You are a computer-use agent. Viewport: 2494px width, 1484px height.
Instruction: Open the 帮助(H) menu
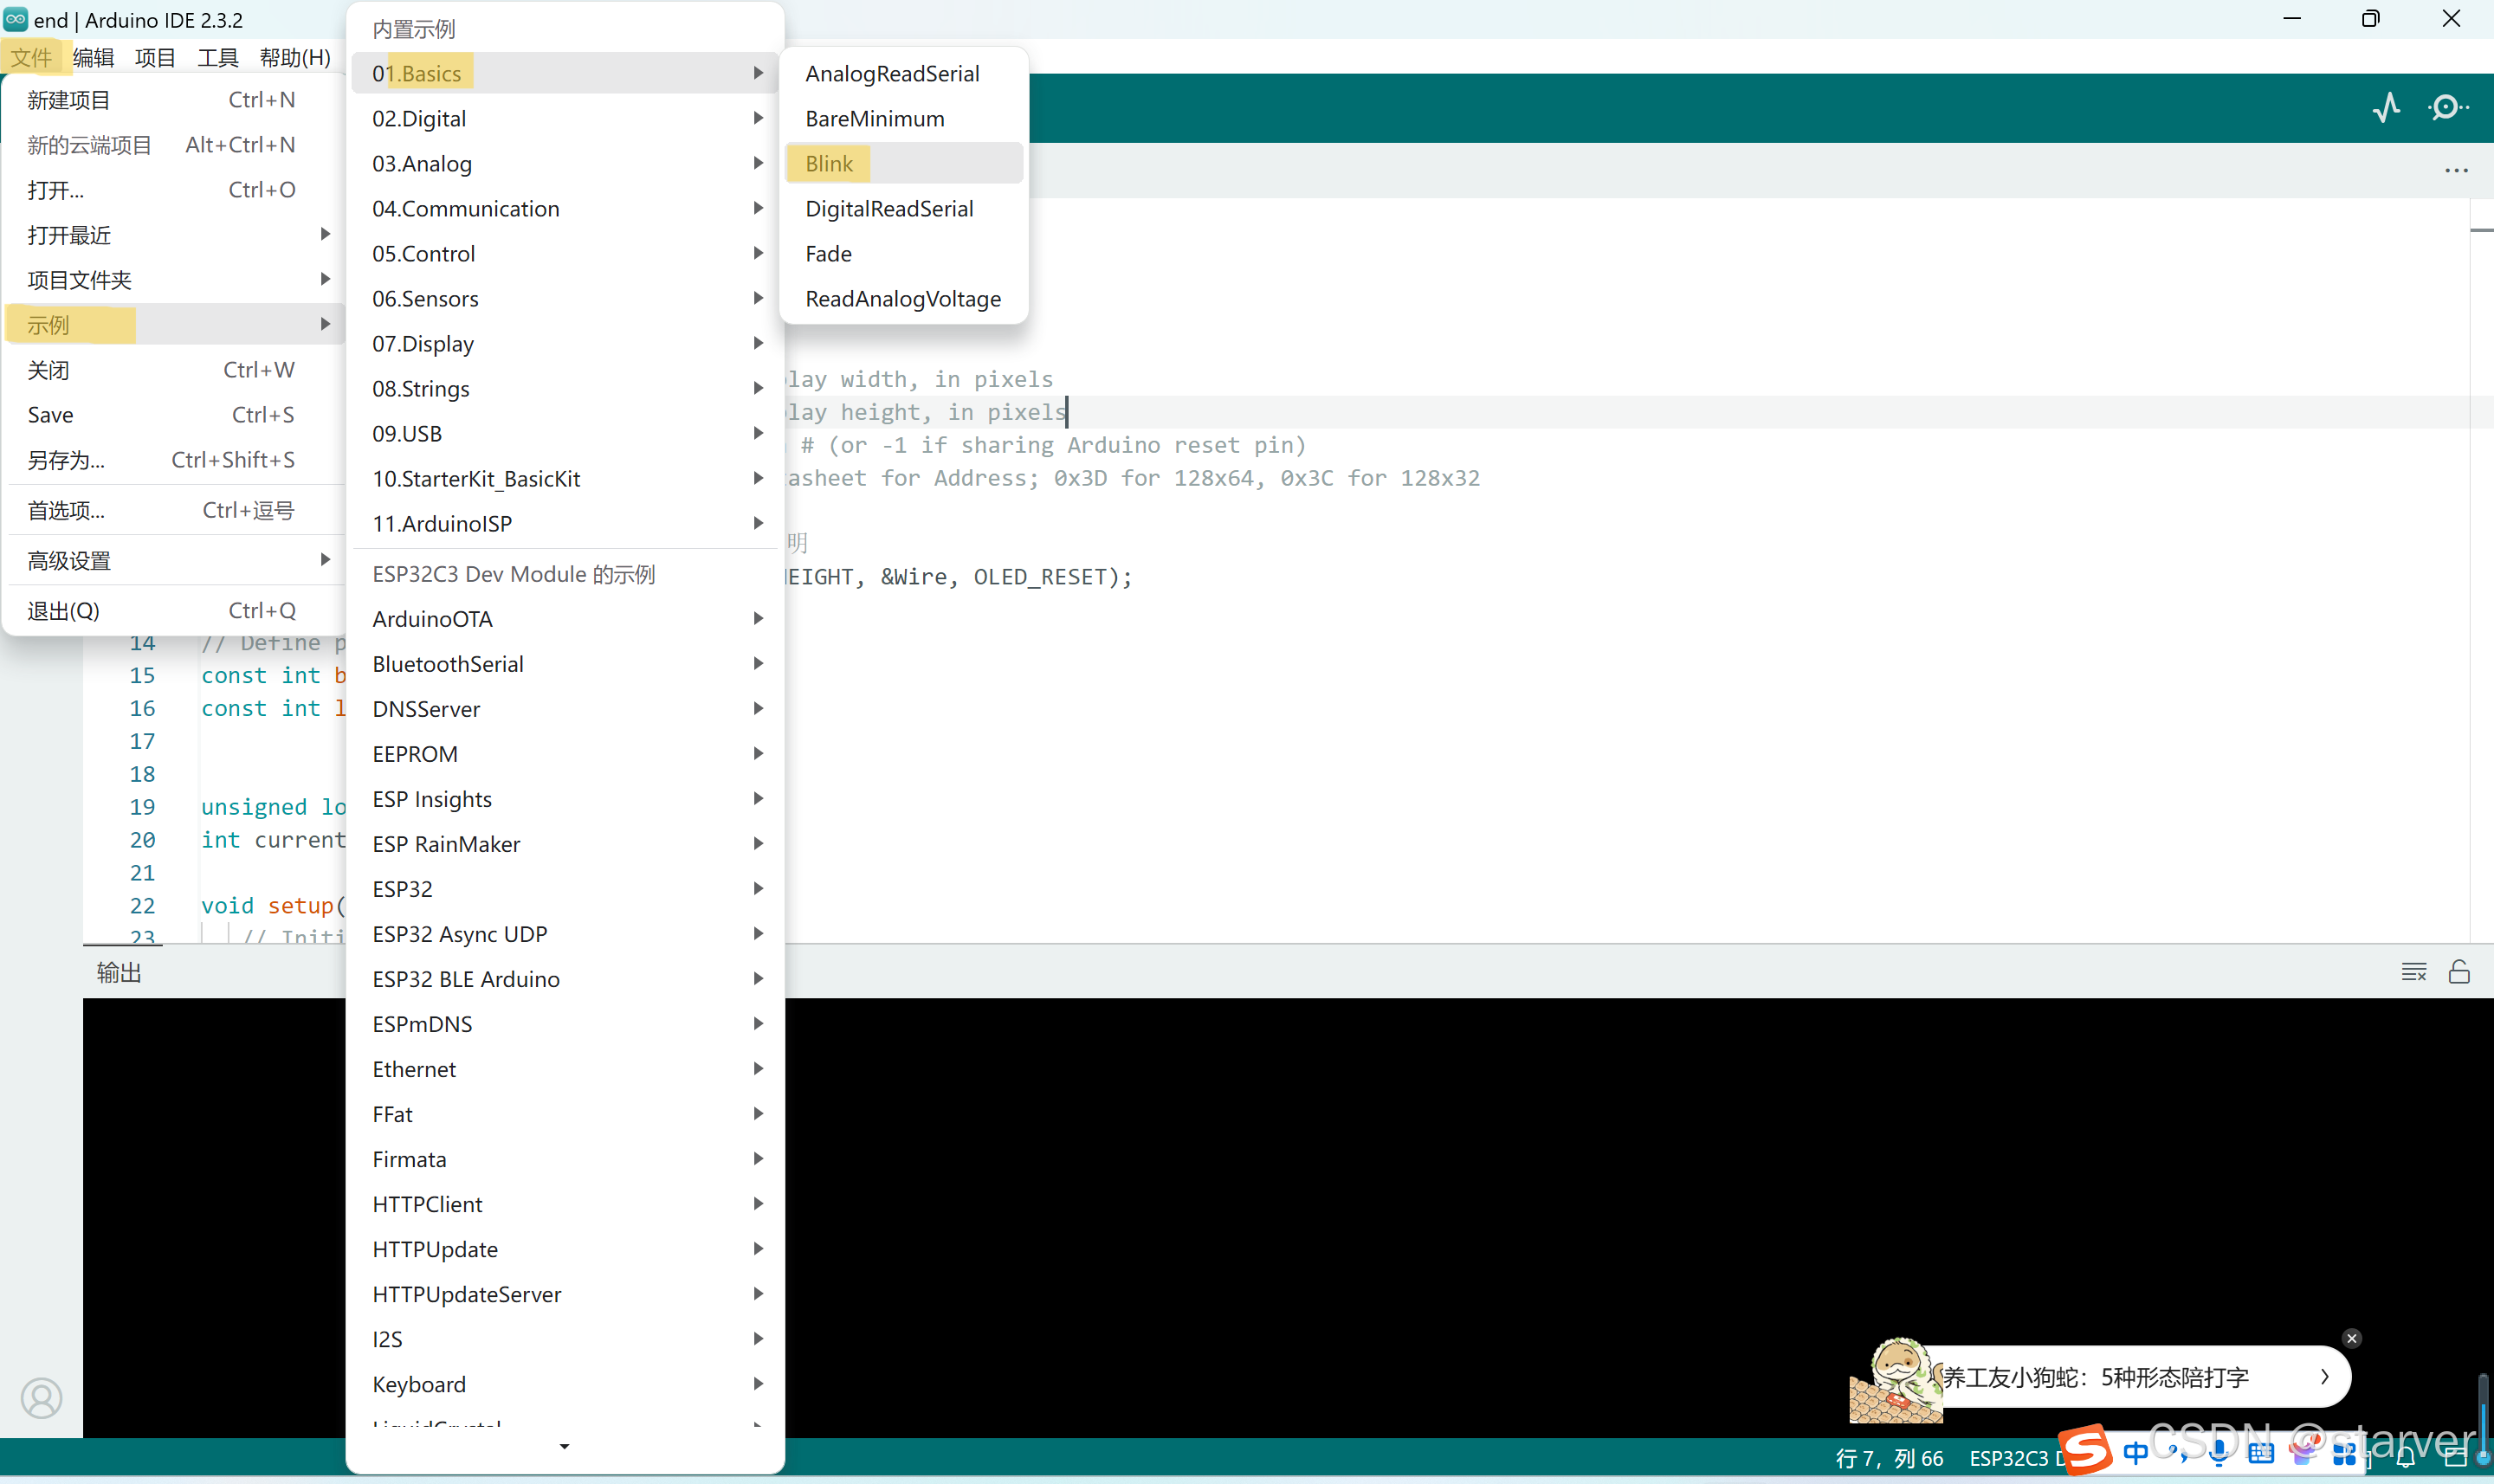point(295,57)
